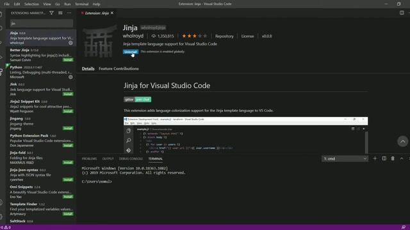Click the Jinja demo screenshot thumbnail
Viewport: 410px width, 230px height.
pos(245,135)
